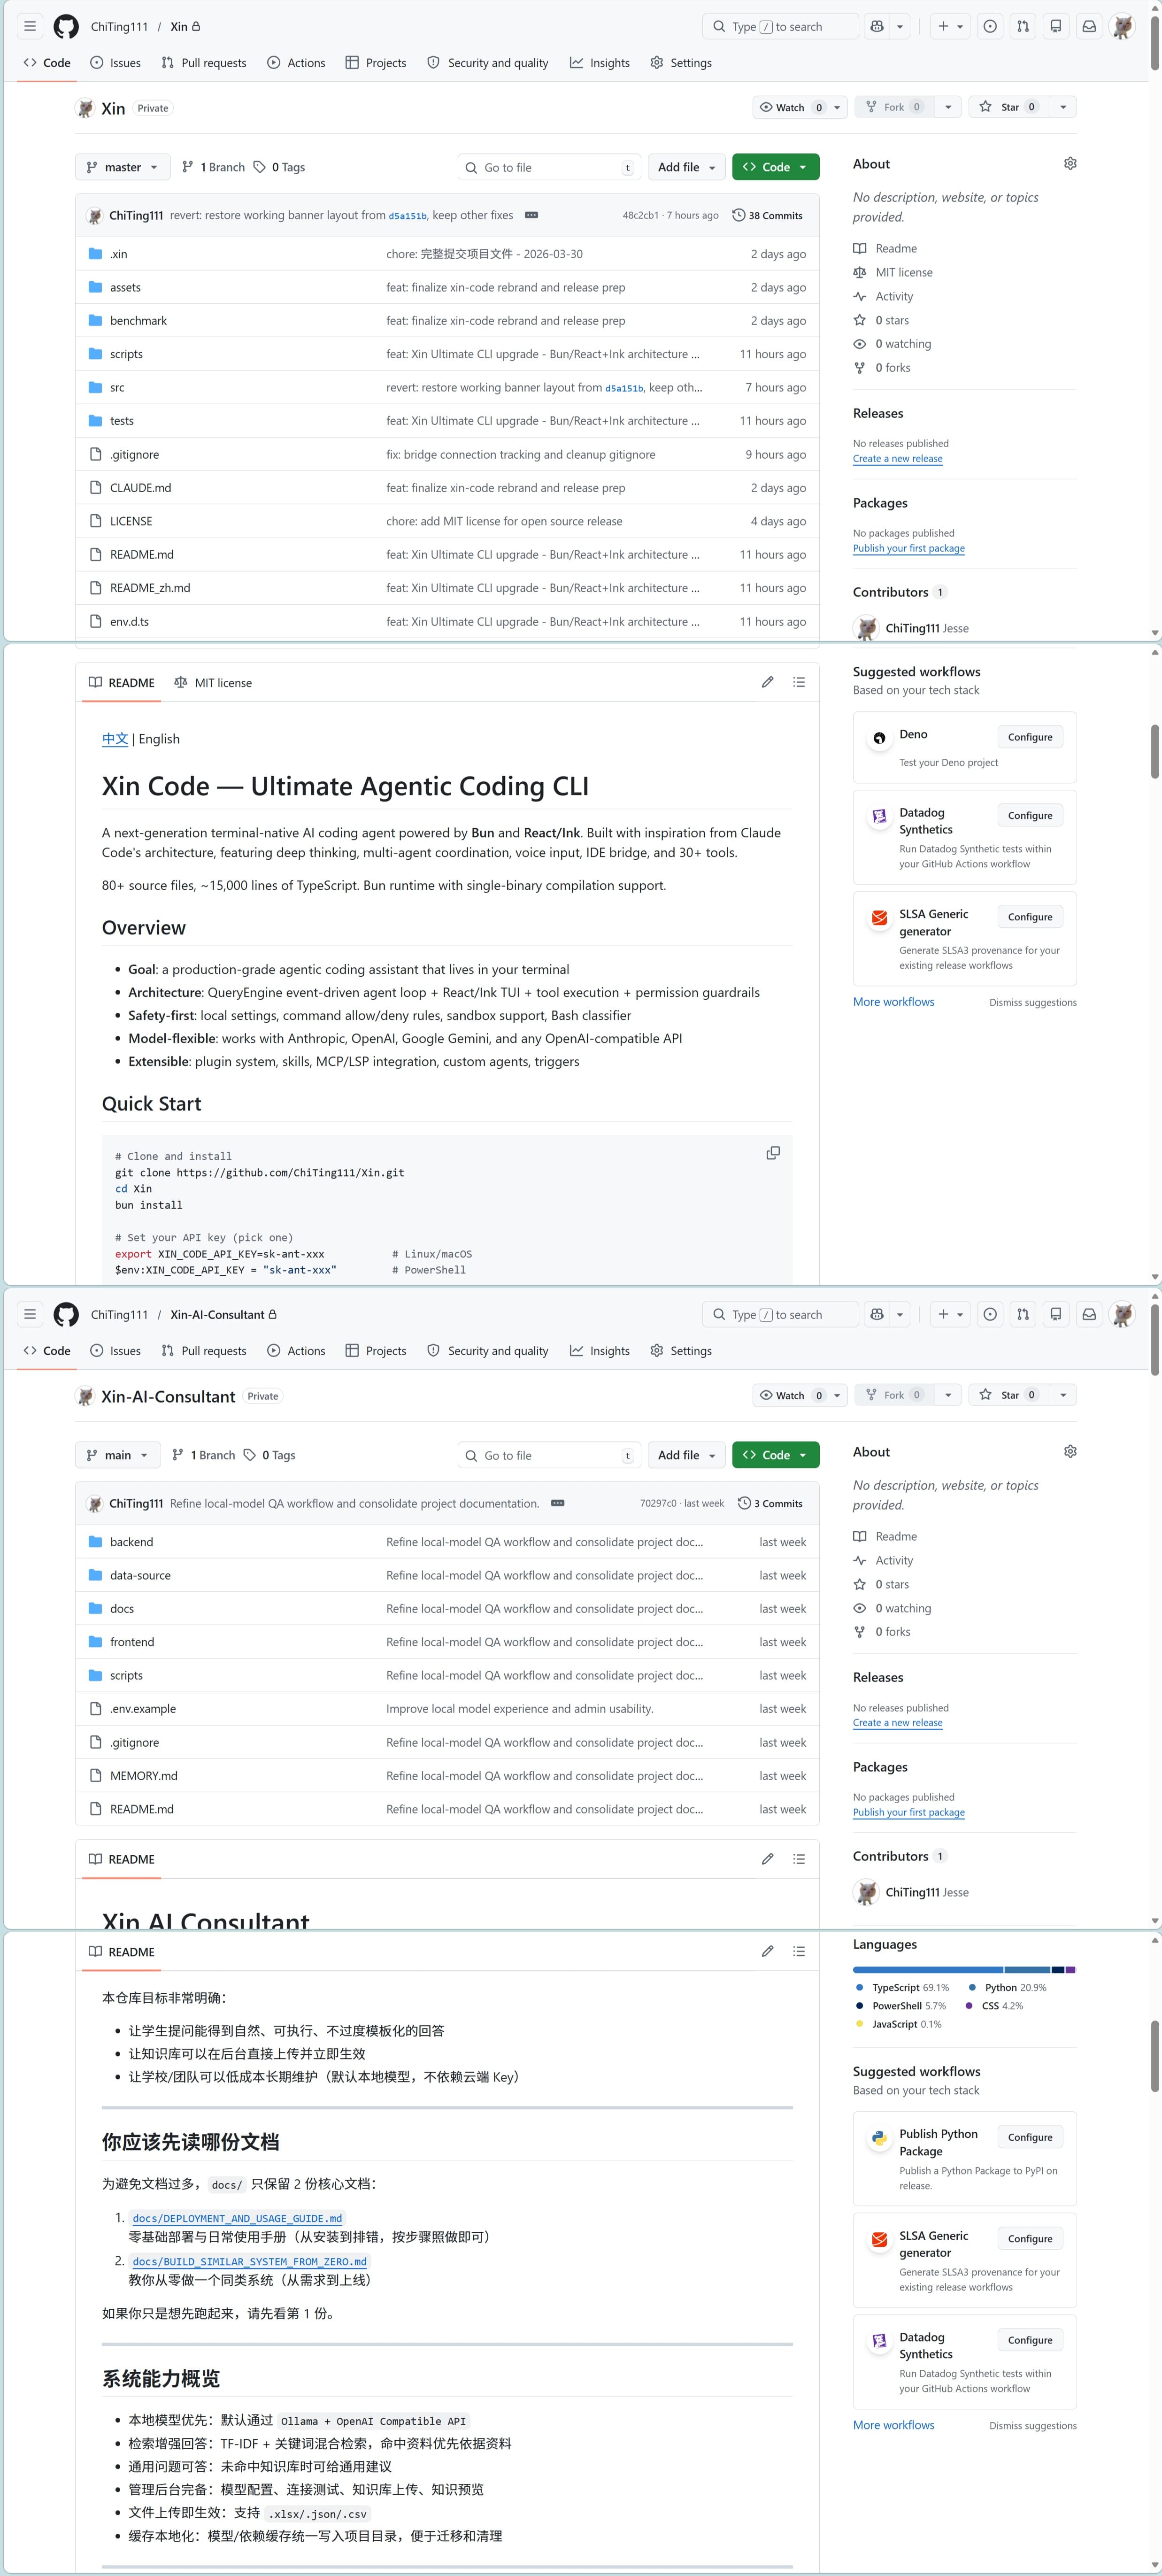
Task: Open Security and quality tab in Xin repo
Action: point(488,63)
